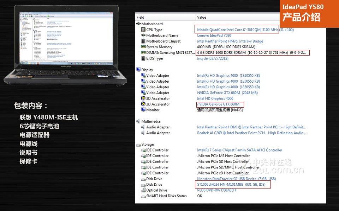The image size is (339, 211).
Task: Select the Multimedia group header label
Action: [x=151, y=121]
